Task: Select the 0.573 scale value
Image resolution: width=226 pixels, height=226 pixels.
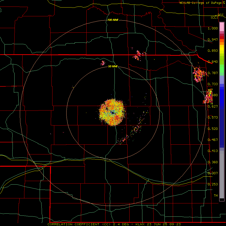Action: click(x=213, y=118)
